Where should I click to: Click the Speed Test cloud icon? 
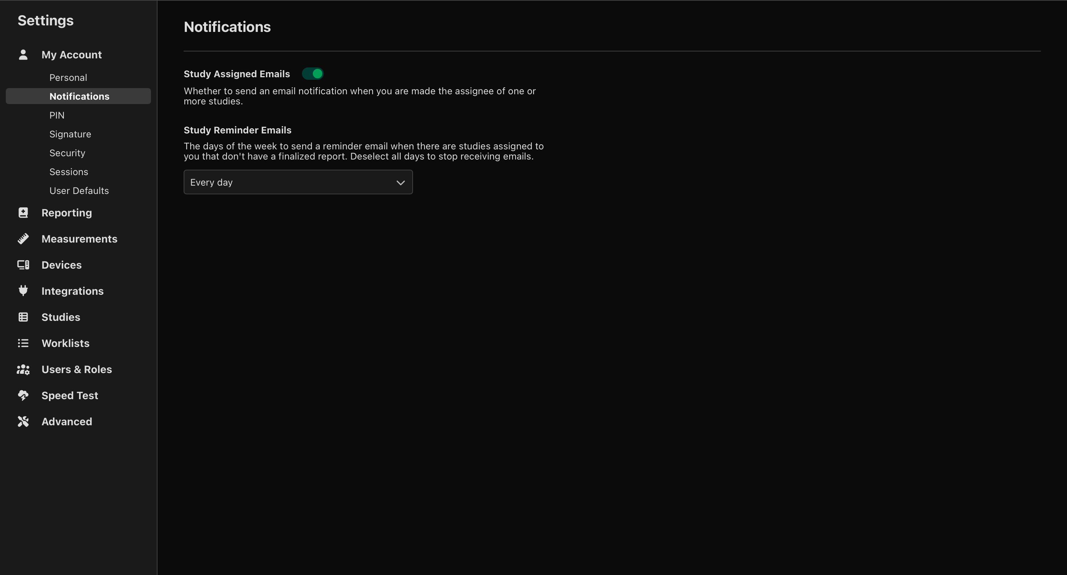pos(23,395)
